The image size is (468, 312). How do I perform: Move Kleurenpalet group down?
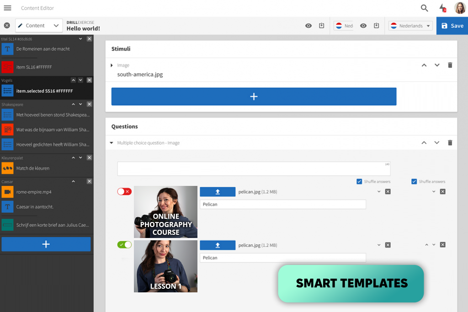pyautogui.click(x=80, y=158)
